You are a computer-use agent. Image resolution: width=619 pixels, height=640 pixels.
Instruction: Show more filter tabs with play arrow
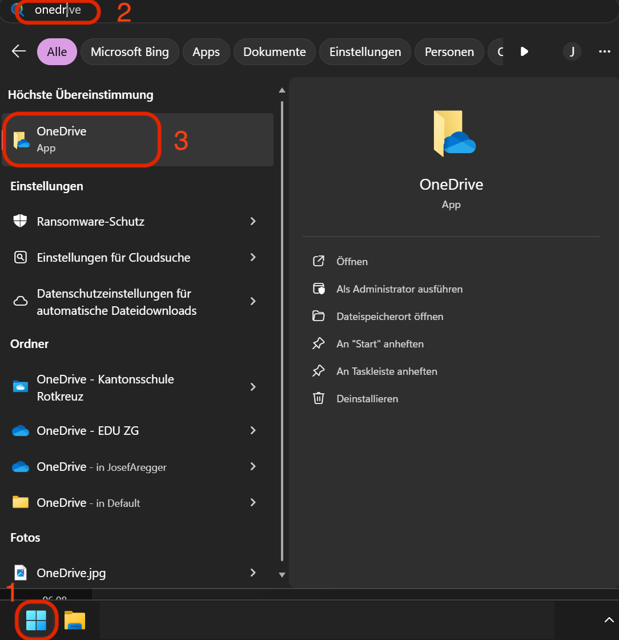(524, 51)
